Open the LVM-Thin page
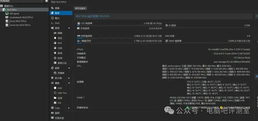The image size is (258, 121). (62, 93)
